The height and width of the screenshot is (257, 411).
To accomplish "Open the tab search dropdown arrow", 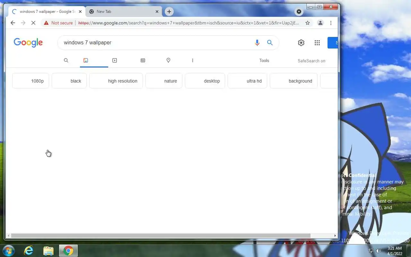I will (299, 12).
